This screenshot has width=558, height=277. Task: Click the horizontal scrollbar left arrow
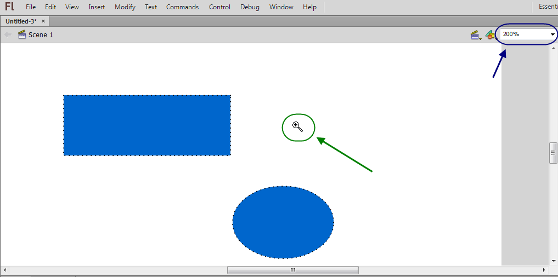pyautogui.click(x=4, y=270)
